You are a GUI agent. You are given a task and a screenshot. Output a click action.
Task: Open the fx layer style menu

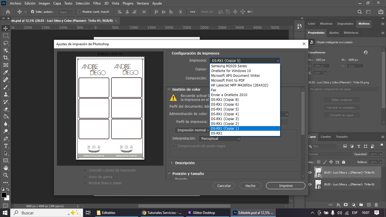[338, 205]
